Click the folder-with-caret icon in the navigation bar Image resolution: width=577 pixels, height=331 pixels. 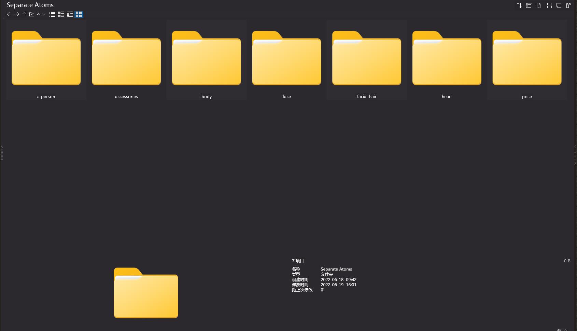(x=32, y=14)
